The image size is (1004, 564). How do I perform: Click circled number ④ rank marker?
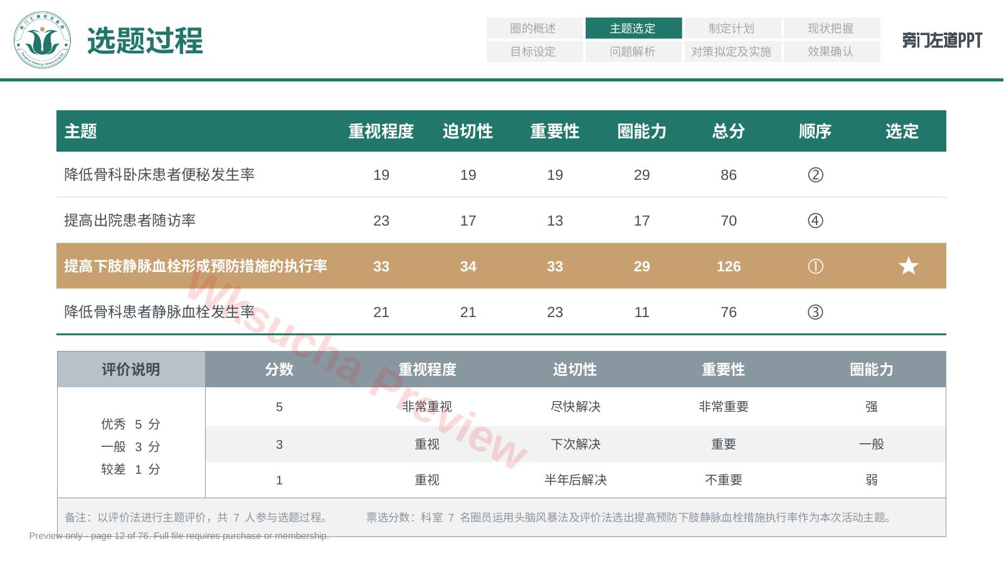pos(815,221)
